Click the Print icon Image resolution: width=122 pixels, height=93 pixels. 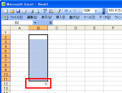[x=31, y=11]
